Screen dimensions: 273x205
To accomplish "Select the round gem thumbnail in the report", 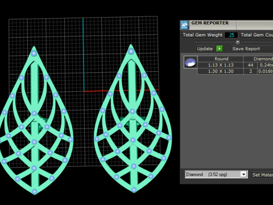I will pos(191,62).
